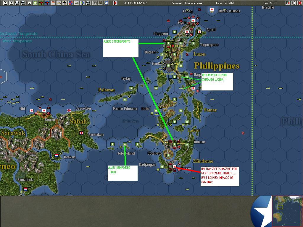This screenshot has height=227, width=303.
Task: Select the Allied star base at Dadjangas
Action: click(x=162, y=167)
